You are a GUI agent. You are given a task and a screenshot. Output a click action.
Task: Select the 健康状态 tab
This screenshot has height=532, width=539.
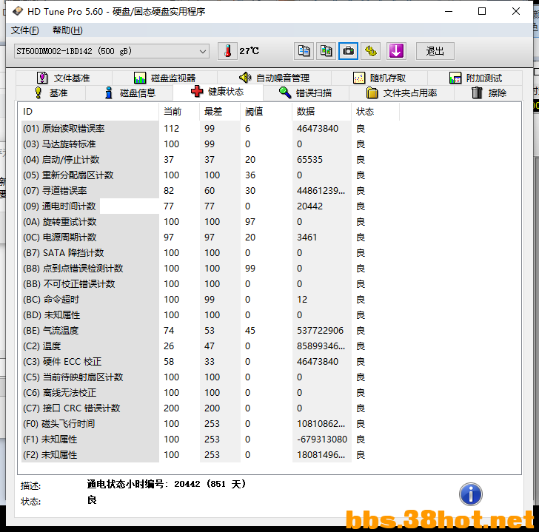[x=217, y=92]
